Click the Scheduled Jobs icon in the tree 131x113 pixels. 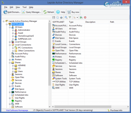(x=13, y=95)
